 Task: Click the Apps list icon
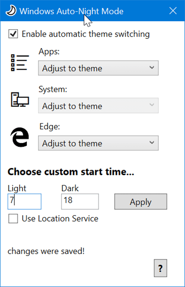(20, 63)
